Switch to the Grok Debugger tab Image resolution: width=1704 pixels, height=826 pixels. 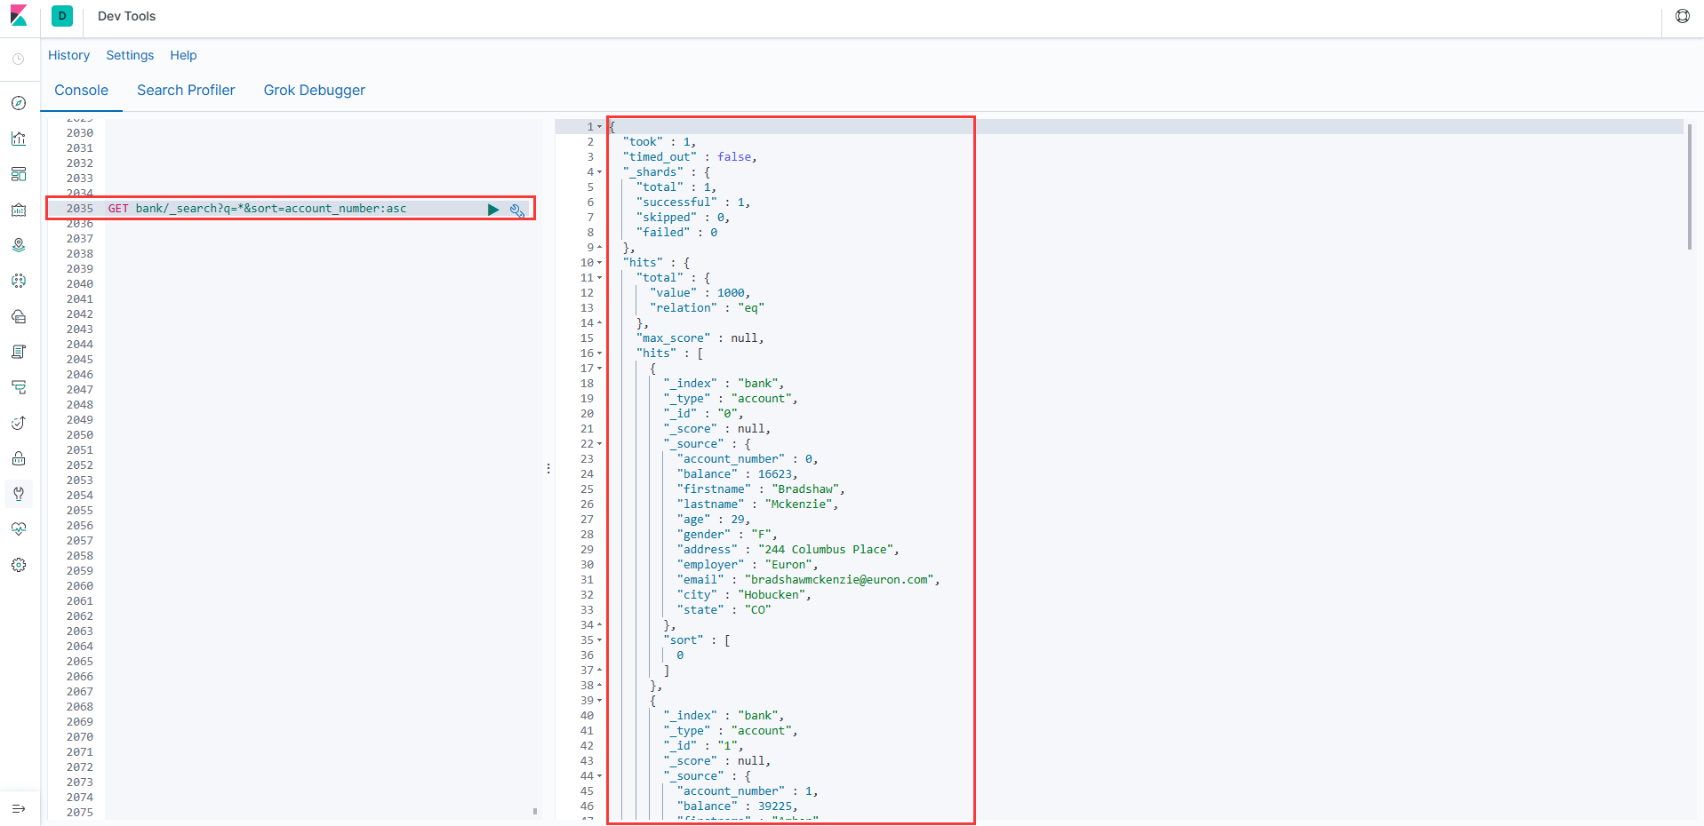click(x=314, y=91)
